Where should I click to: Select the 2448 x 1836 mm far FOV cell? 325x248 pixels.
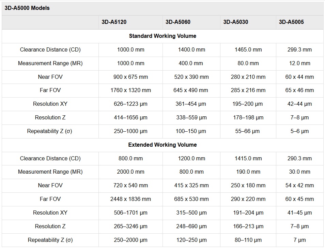[130, 199]
